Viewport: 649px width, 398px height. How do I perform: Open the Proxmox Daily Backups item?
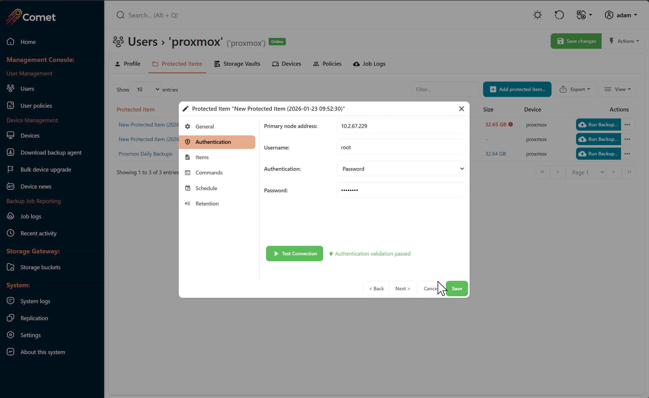click(x=145, y=154)
